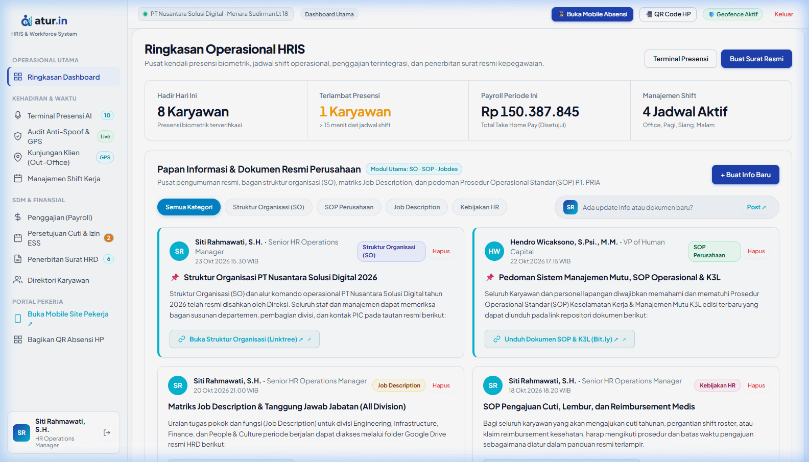This screenshot has width=809, height=462.
Task: Click Hapus on Hendro Wicaksono's SOP post
Action: (756, 251)
